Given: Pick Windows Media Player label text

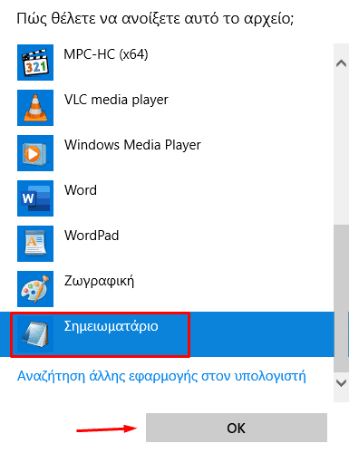Looking at the screenshot, I should tap(132, 145).
